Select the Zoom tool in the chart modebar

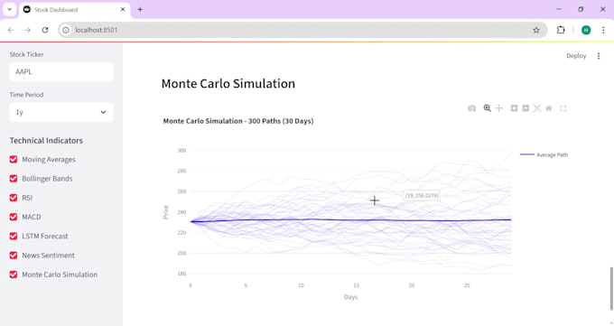[x=487, y=108]
